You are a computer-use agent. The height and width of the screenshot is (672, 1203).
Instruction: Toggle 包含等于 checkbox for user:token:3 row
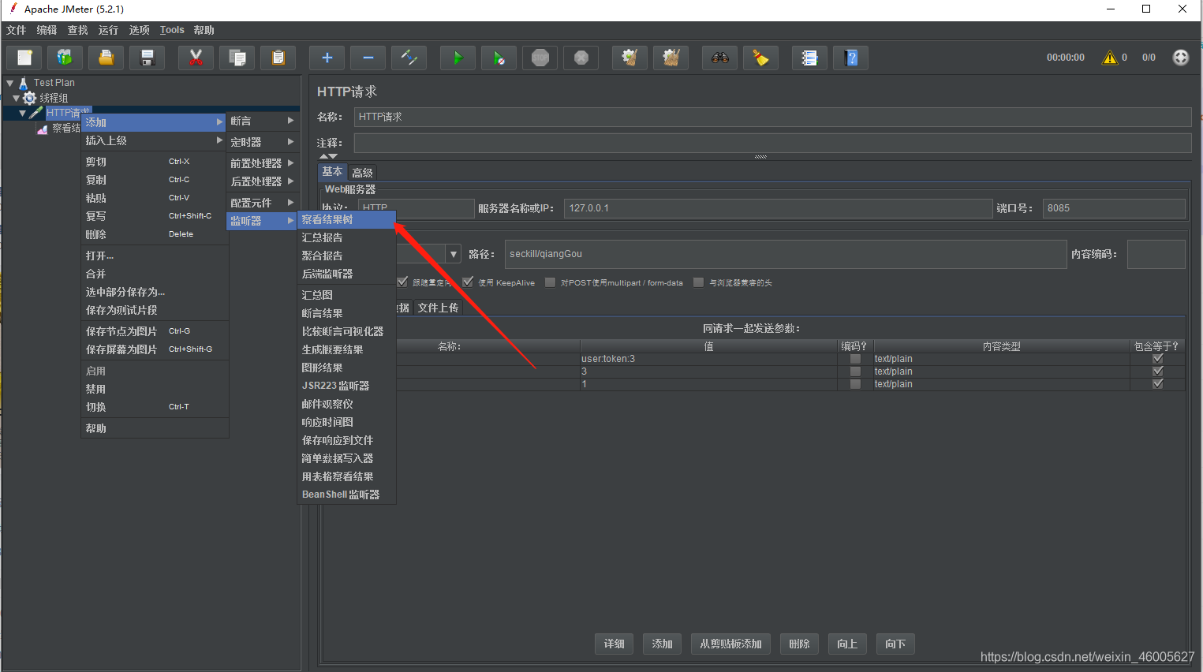pyautogui.click(x=1158, y=359)
